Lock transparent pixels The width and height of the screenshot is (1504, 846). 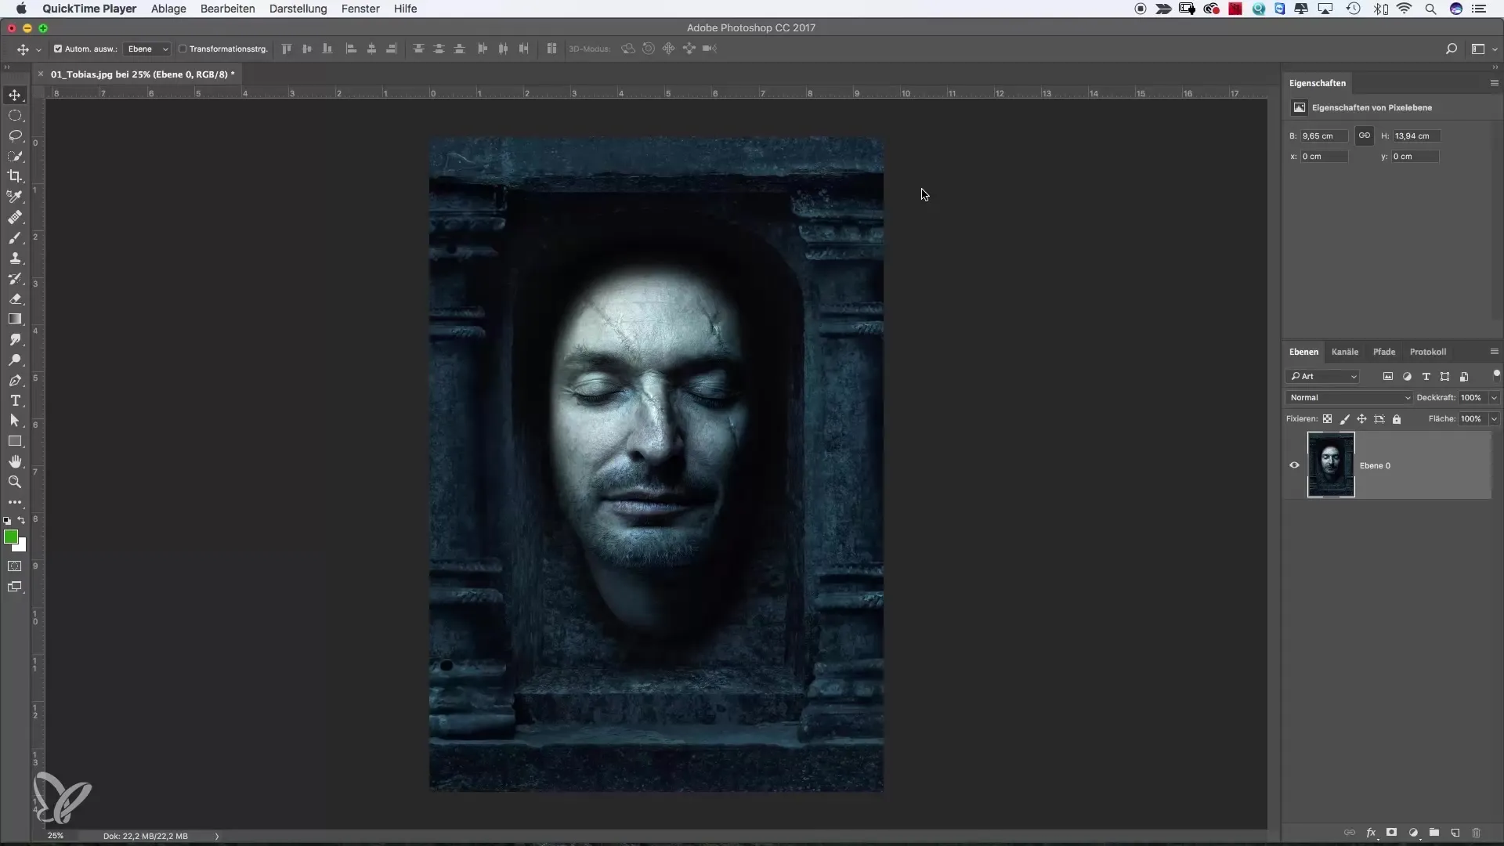1328,419
